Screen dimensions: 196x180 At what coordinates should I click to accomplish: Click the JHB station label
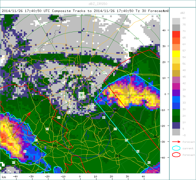[x=55, y=146]
